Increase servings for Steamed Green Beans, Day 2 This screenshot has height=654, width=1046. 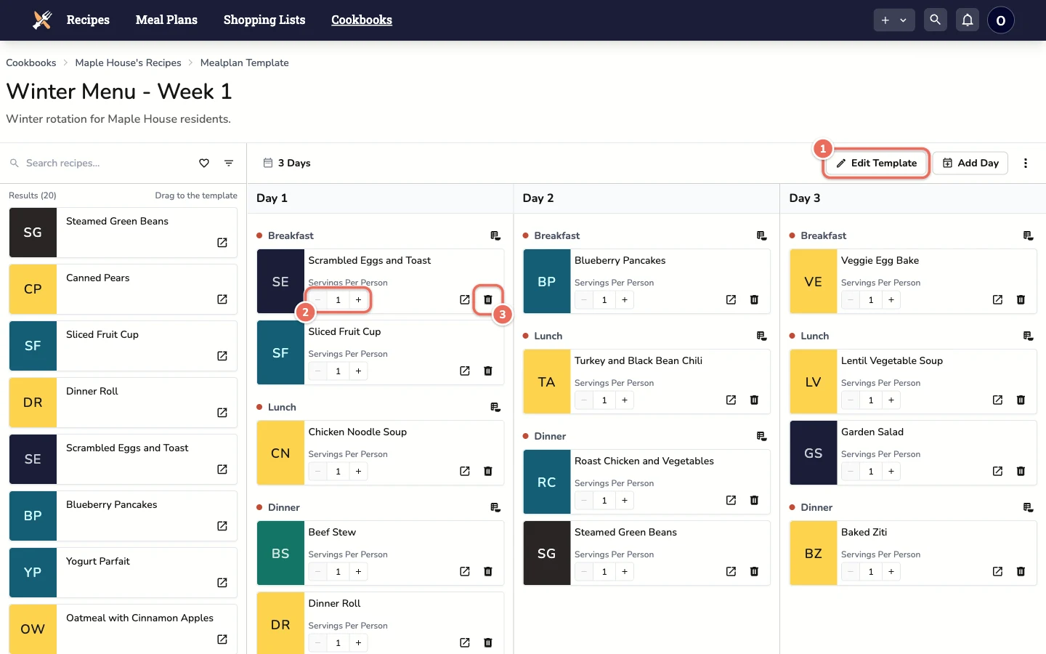(x=625, y=572)
